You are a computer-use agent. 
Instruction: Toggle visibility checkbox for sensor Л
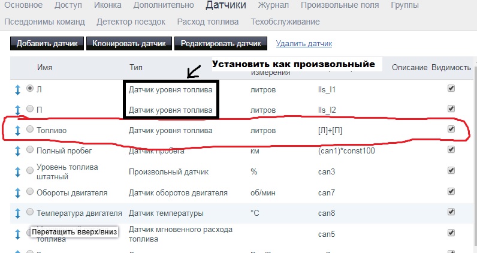click(451, 89)
